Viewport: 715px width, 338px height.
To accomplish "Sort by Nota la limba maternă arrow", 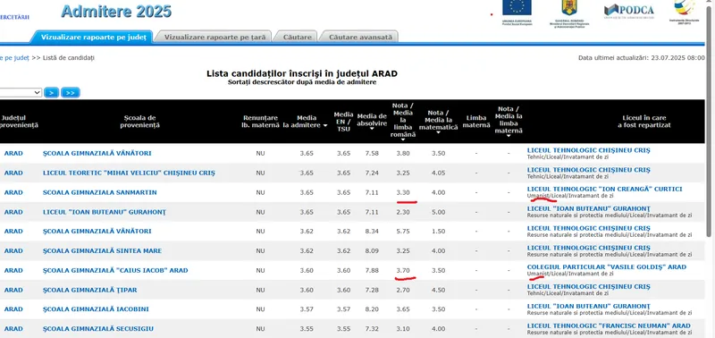I will coord(509,137).
